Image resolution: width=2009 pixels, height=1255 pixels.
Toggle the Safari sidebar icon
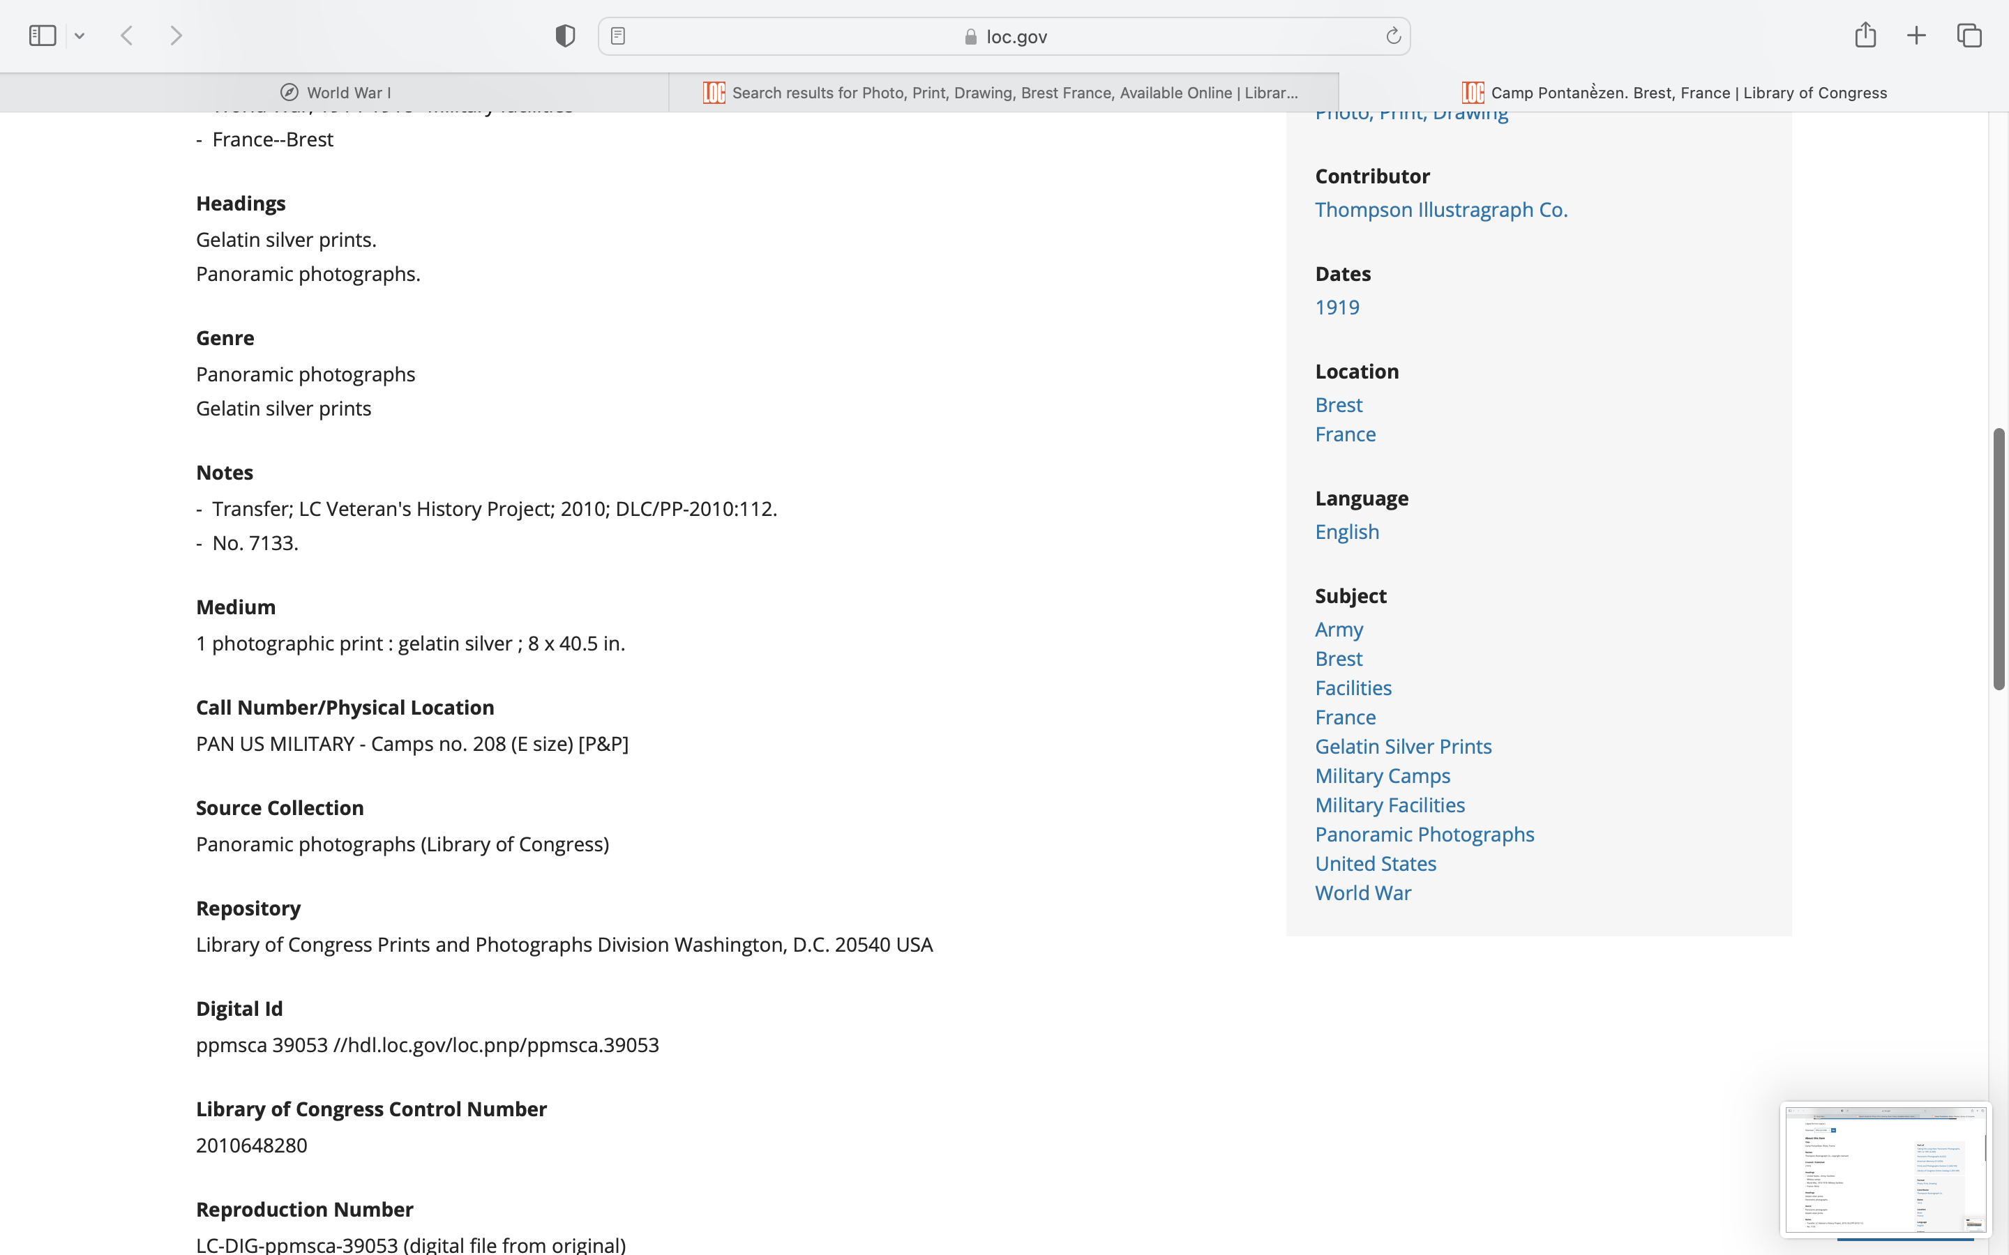click(x=43, y=36)
